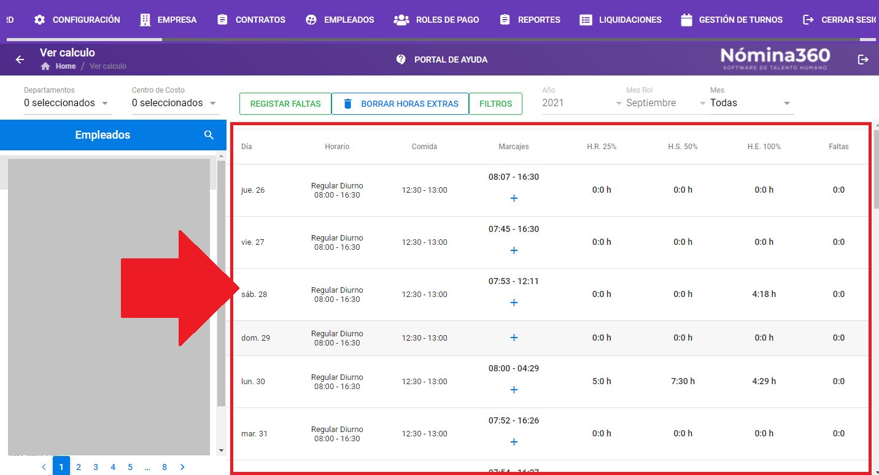Click the Liquidaciones list icon

click(x=586, y=20)
